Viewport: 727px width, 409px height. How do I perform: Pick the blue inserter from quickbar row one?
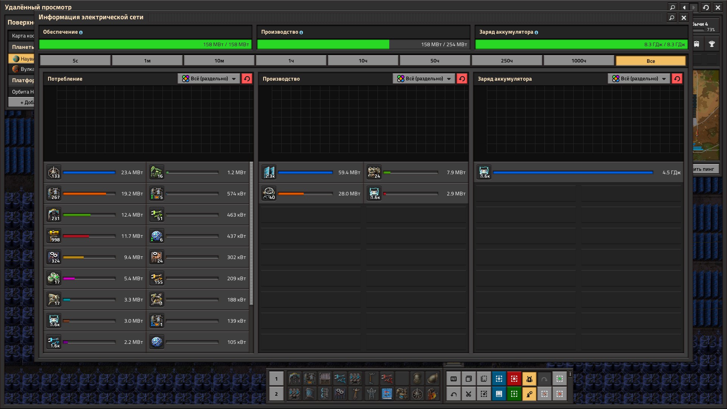340,378
